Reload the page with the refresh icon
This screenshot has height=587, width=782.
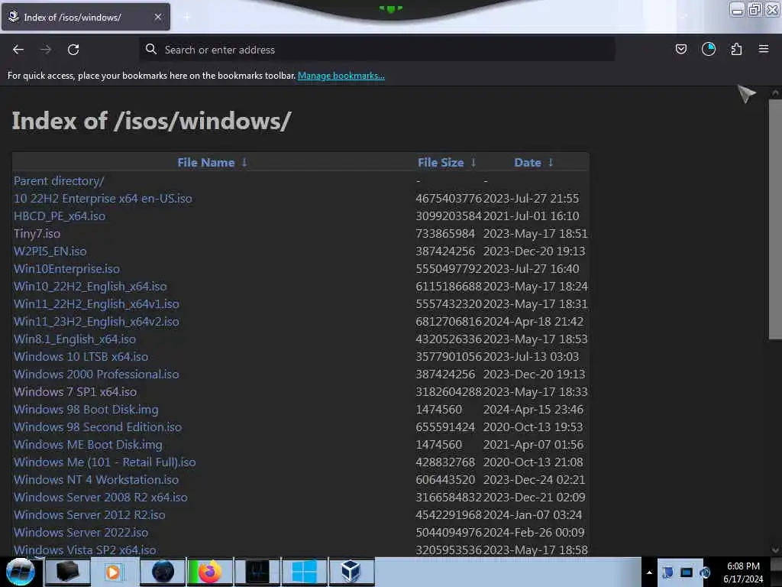[73, 50]
